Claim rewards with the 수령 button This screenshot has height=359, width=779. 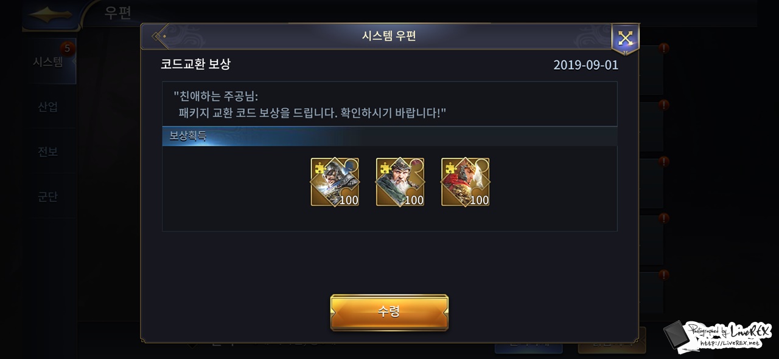pos(389,312)
